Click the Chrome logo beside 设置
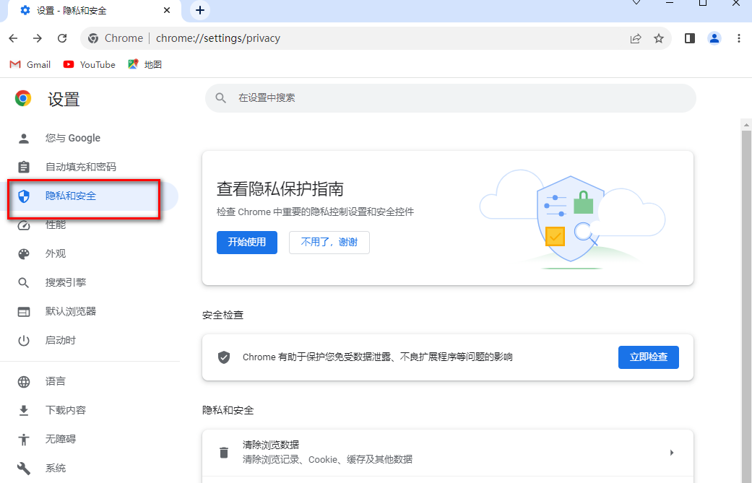This screenshot has height=483, width=752. [23, 98]
